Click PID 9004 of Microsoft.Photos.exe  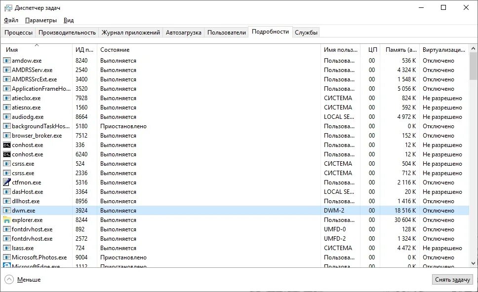click(x=81, y=257)
